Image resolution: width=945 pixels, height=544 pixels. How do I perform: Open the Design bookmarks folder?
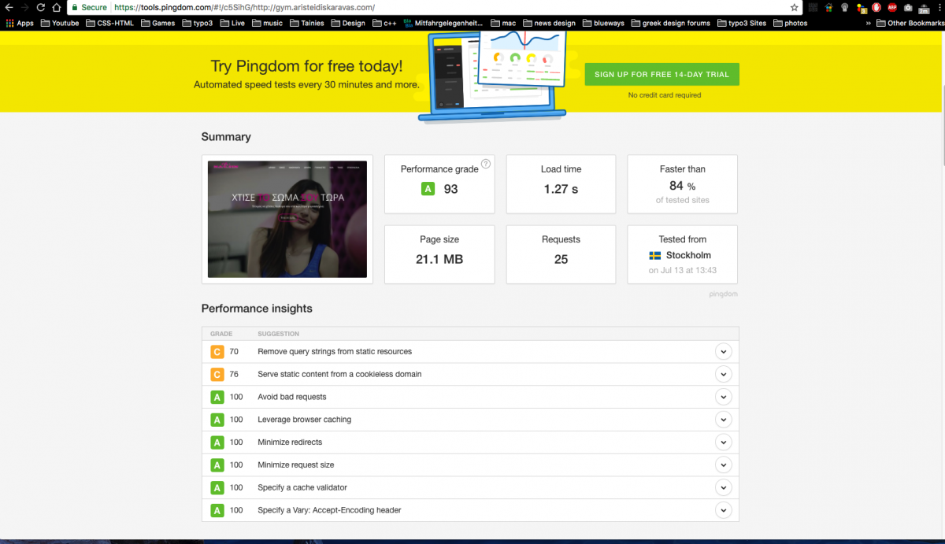pyautogui.click(x=347, y=23)
